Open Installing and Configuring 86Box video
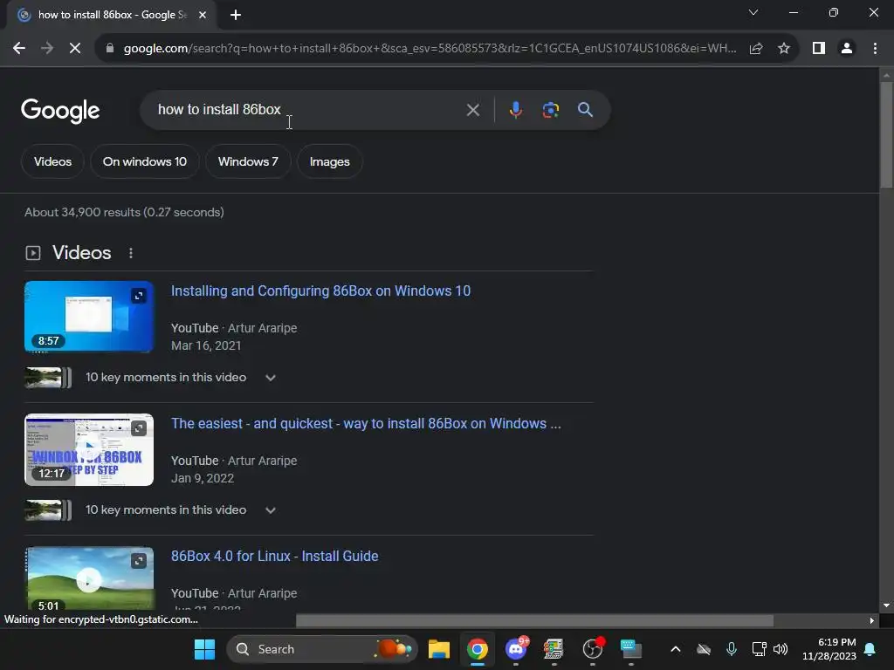This screenshot has width=894, height=670. pos(320,291)
